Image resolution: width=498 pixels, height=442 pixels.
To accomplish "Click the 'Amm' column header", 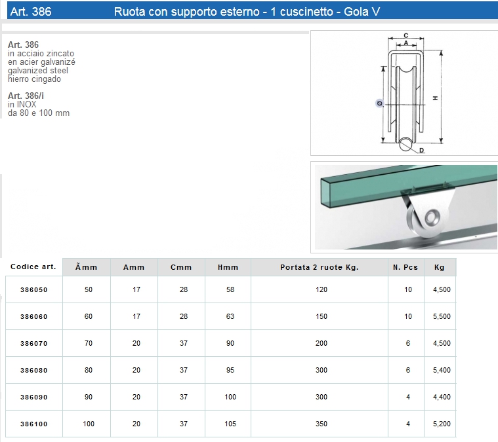I will pyautogui.click(x=133, y=267).
